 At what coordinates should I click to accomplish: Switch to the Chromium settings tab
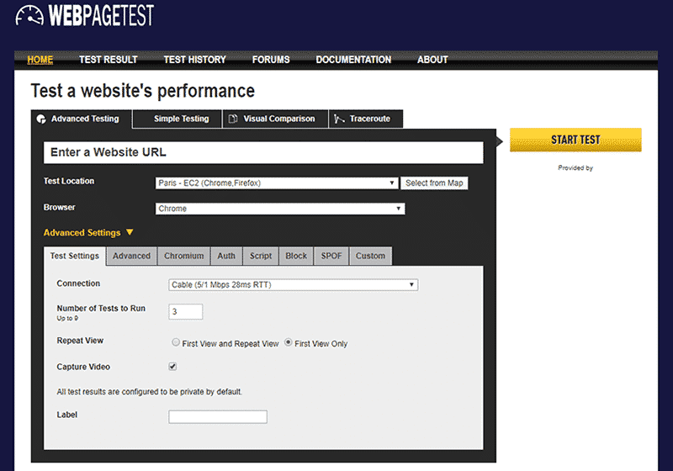click(183, 256)
